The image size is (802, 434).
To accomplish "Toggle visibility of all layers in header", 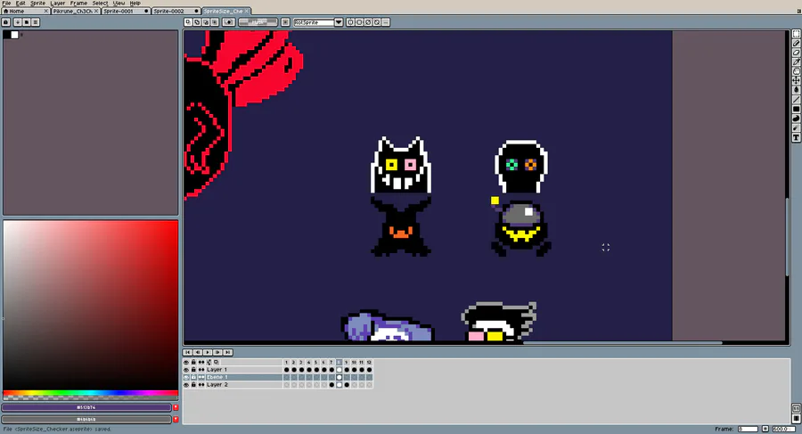I will 186,362.
